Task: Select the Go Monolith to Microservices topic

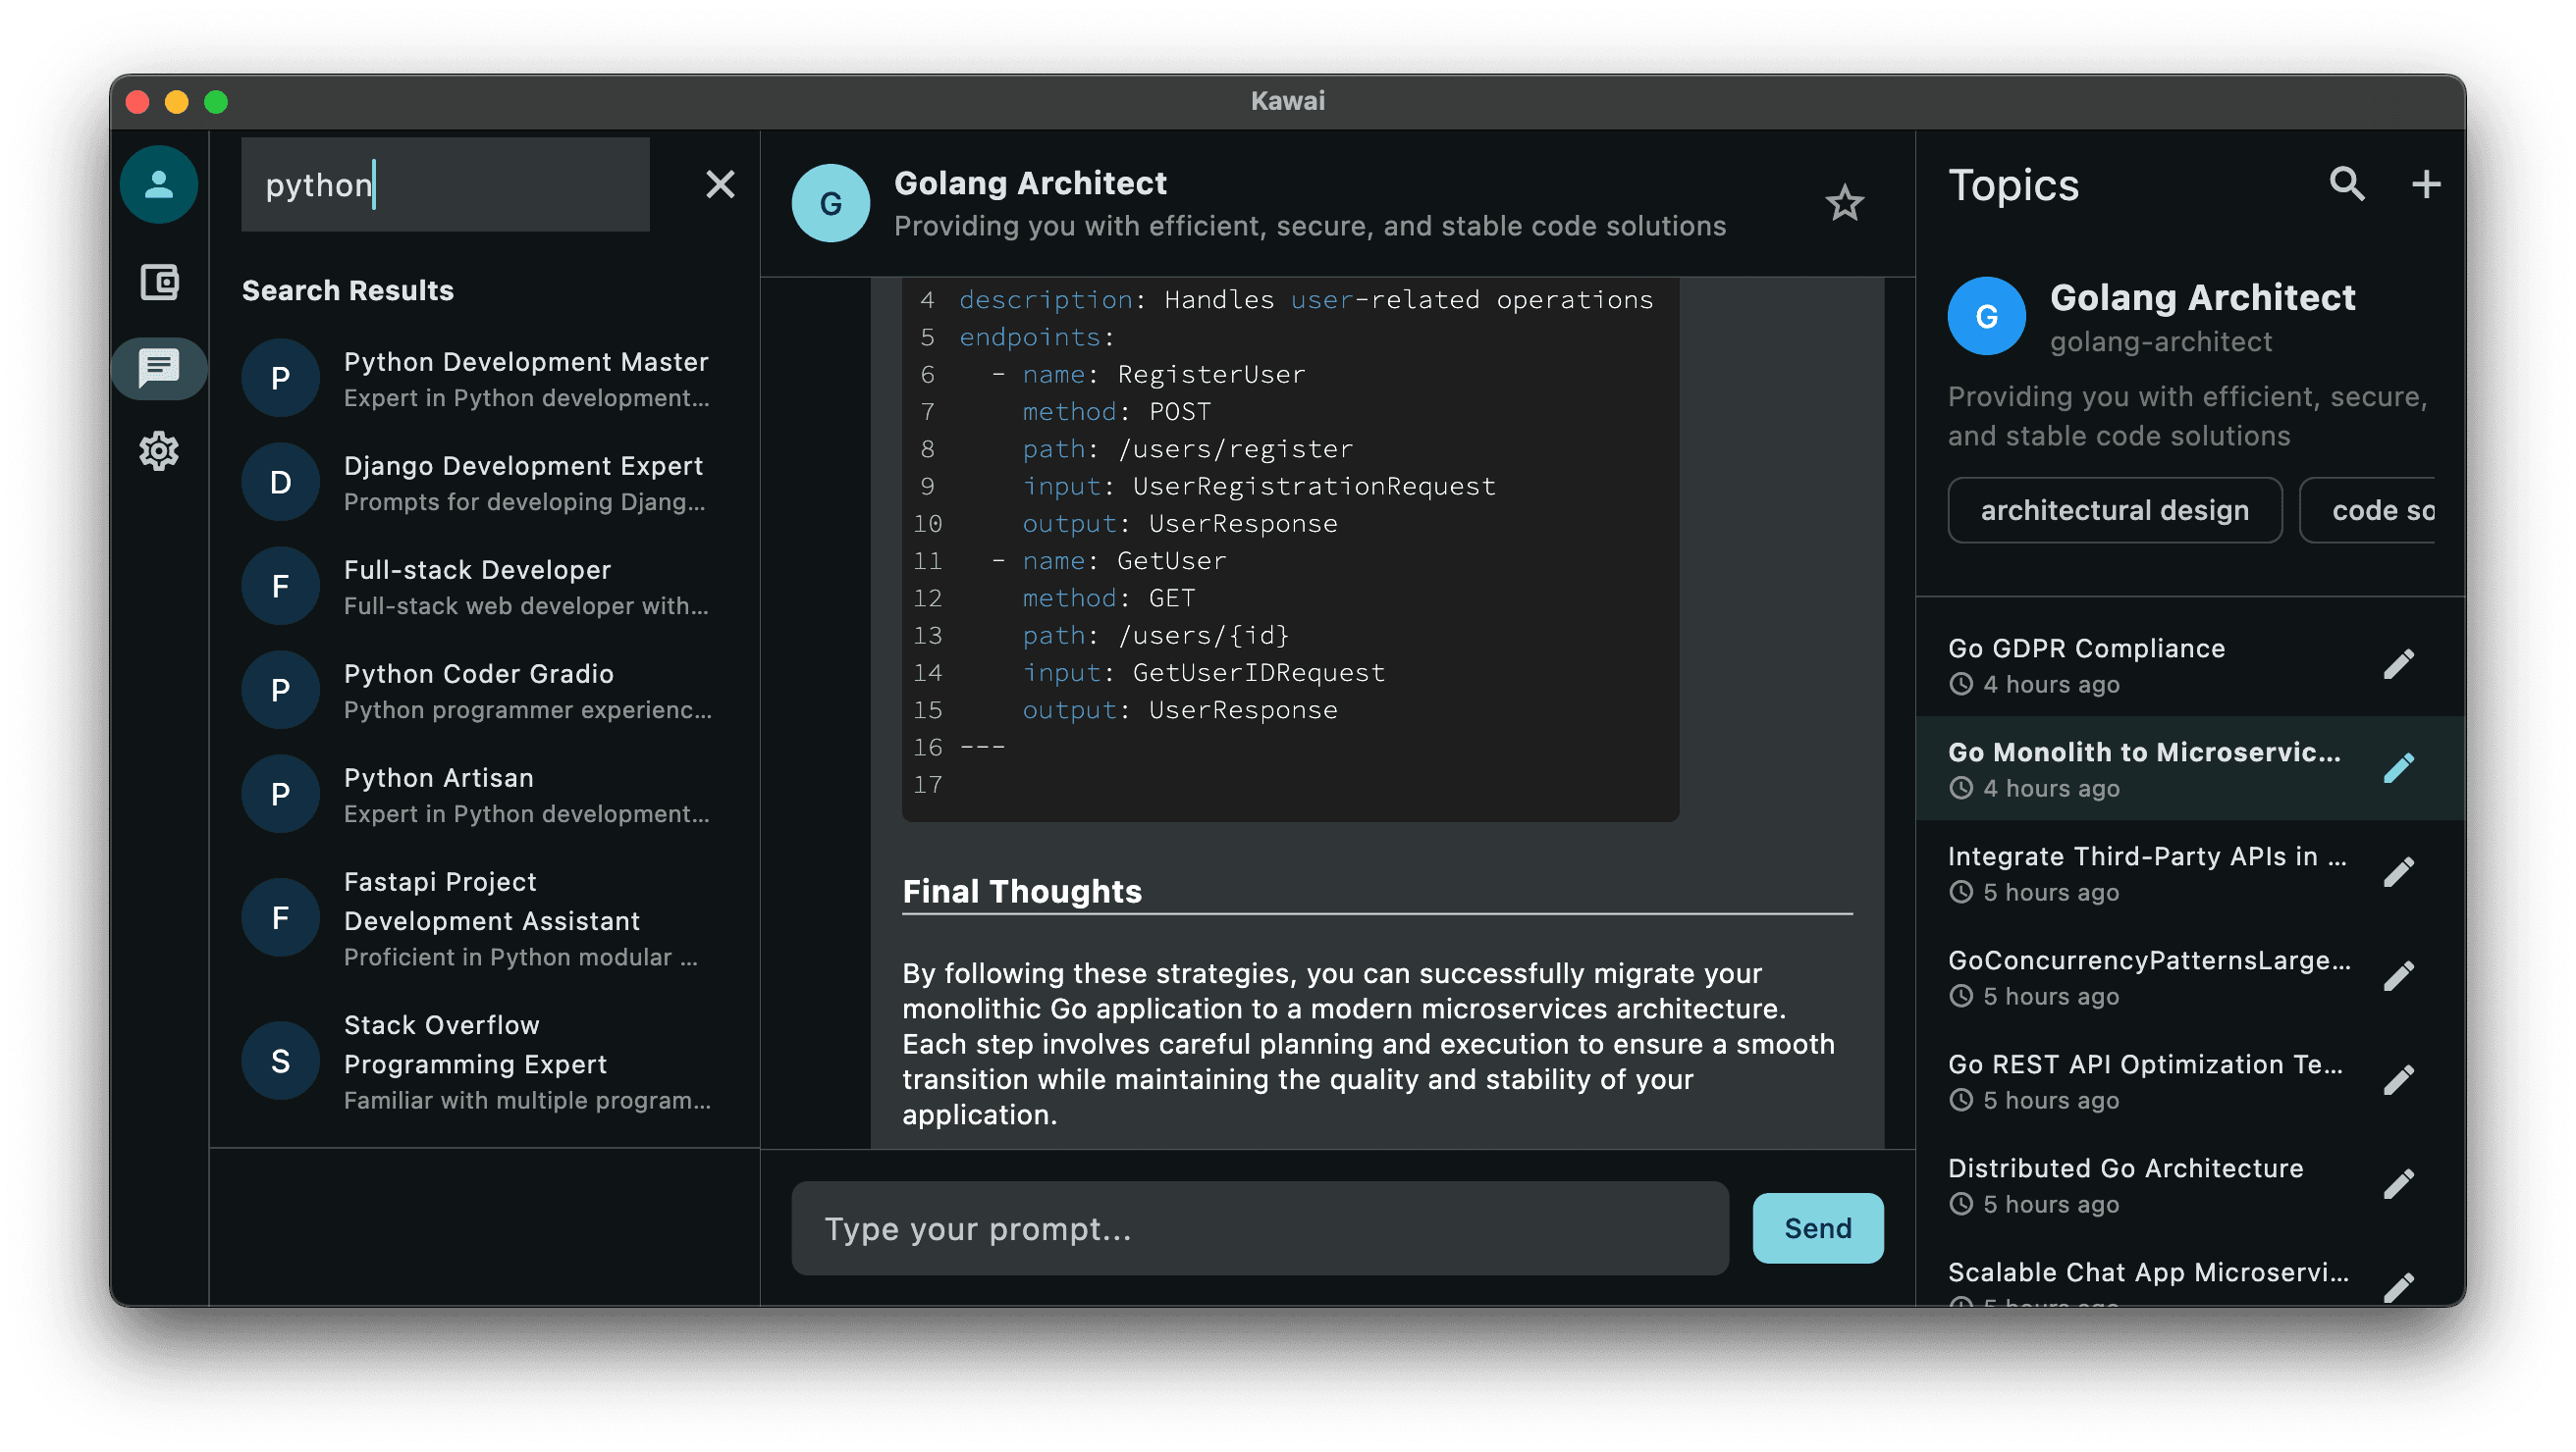Action: pyautogui.click(x=2189, y=768)
